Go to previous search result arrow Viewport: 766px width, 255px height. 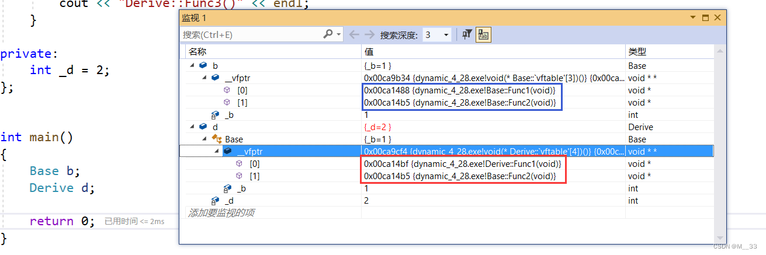click(354, 34)
